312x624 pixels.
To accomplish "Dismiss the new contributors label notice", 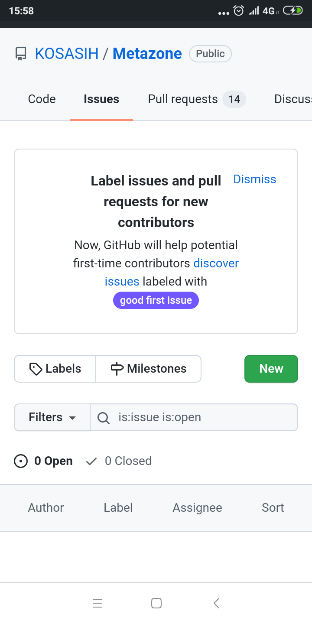I will (255, 179).
